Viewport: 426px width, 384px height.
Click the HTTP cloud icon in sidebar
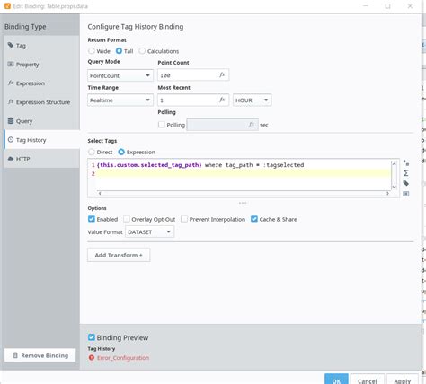coord(11,158)
